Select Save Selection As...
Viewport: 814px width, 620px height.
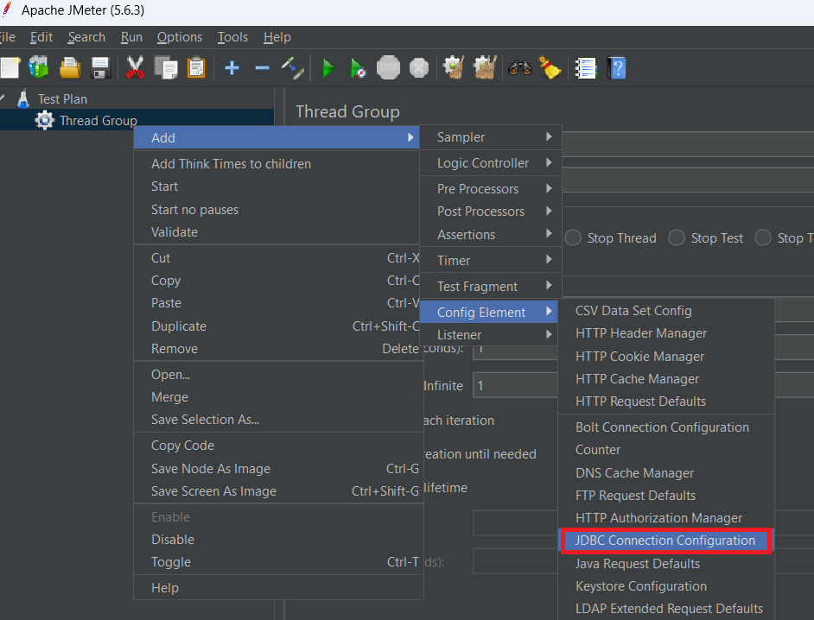tap(277, 419)
